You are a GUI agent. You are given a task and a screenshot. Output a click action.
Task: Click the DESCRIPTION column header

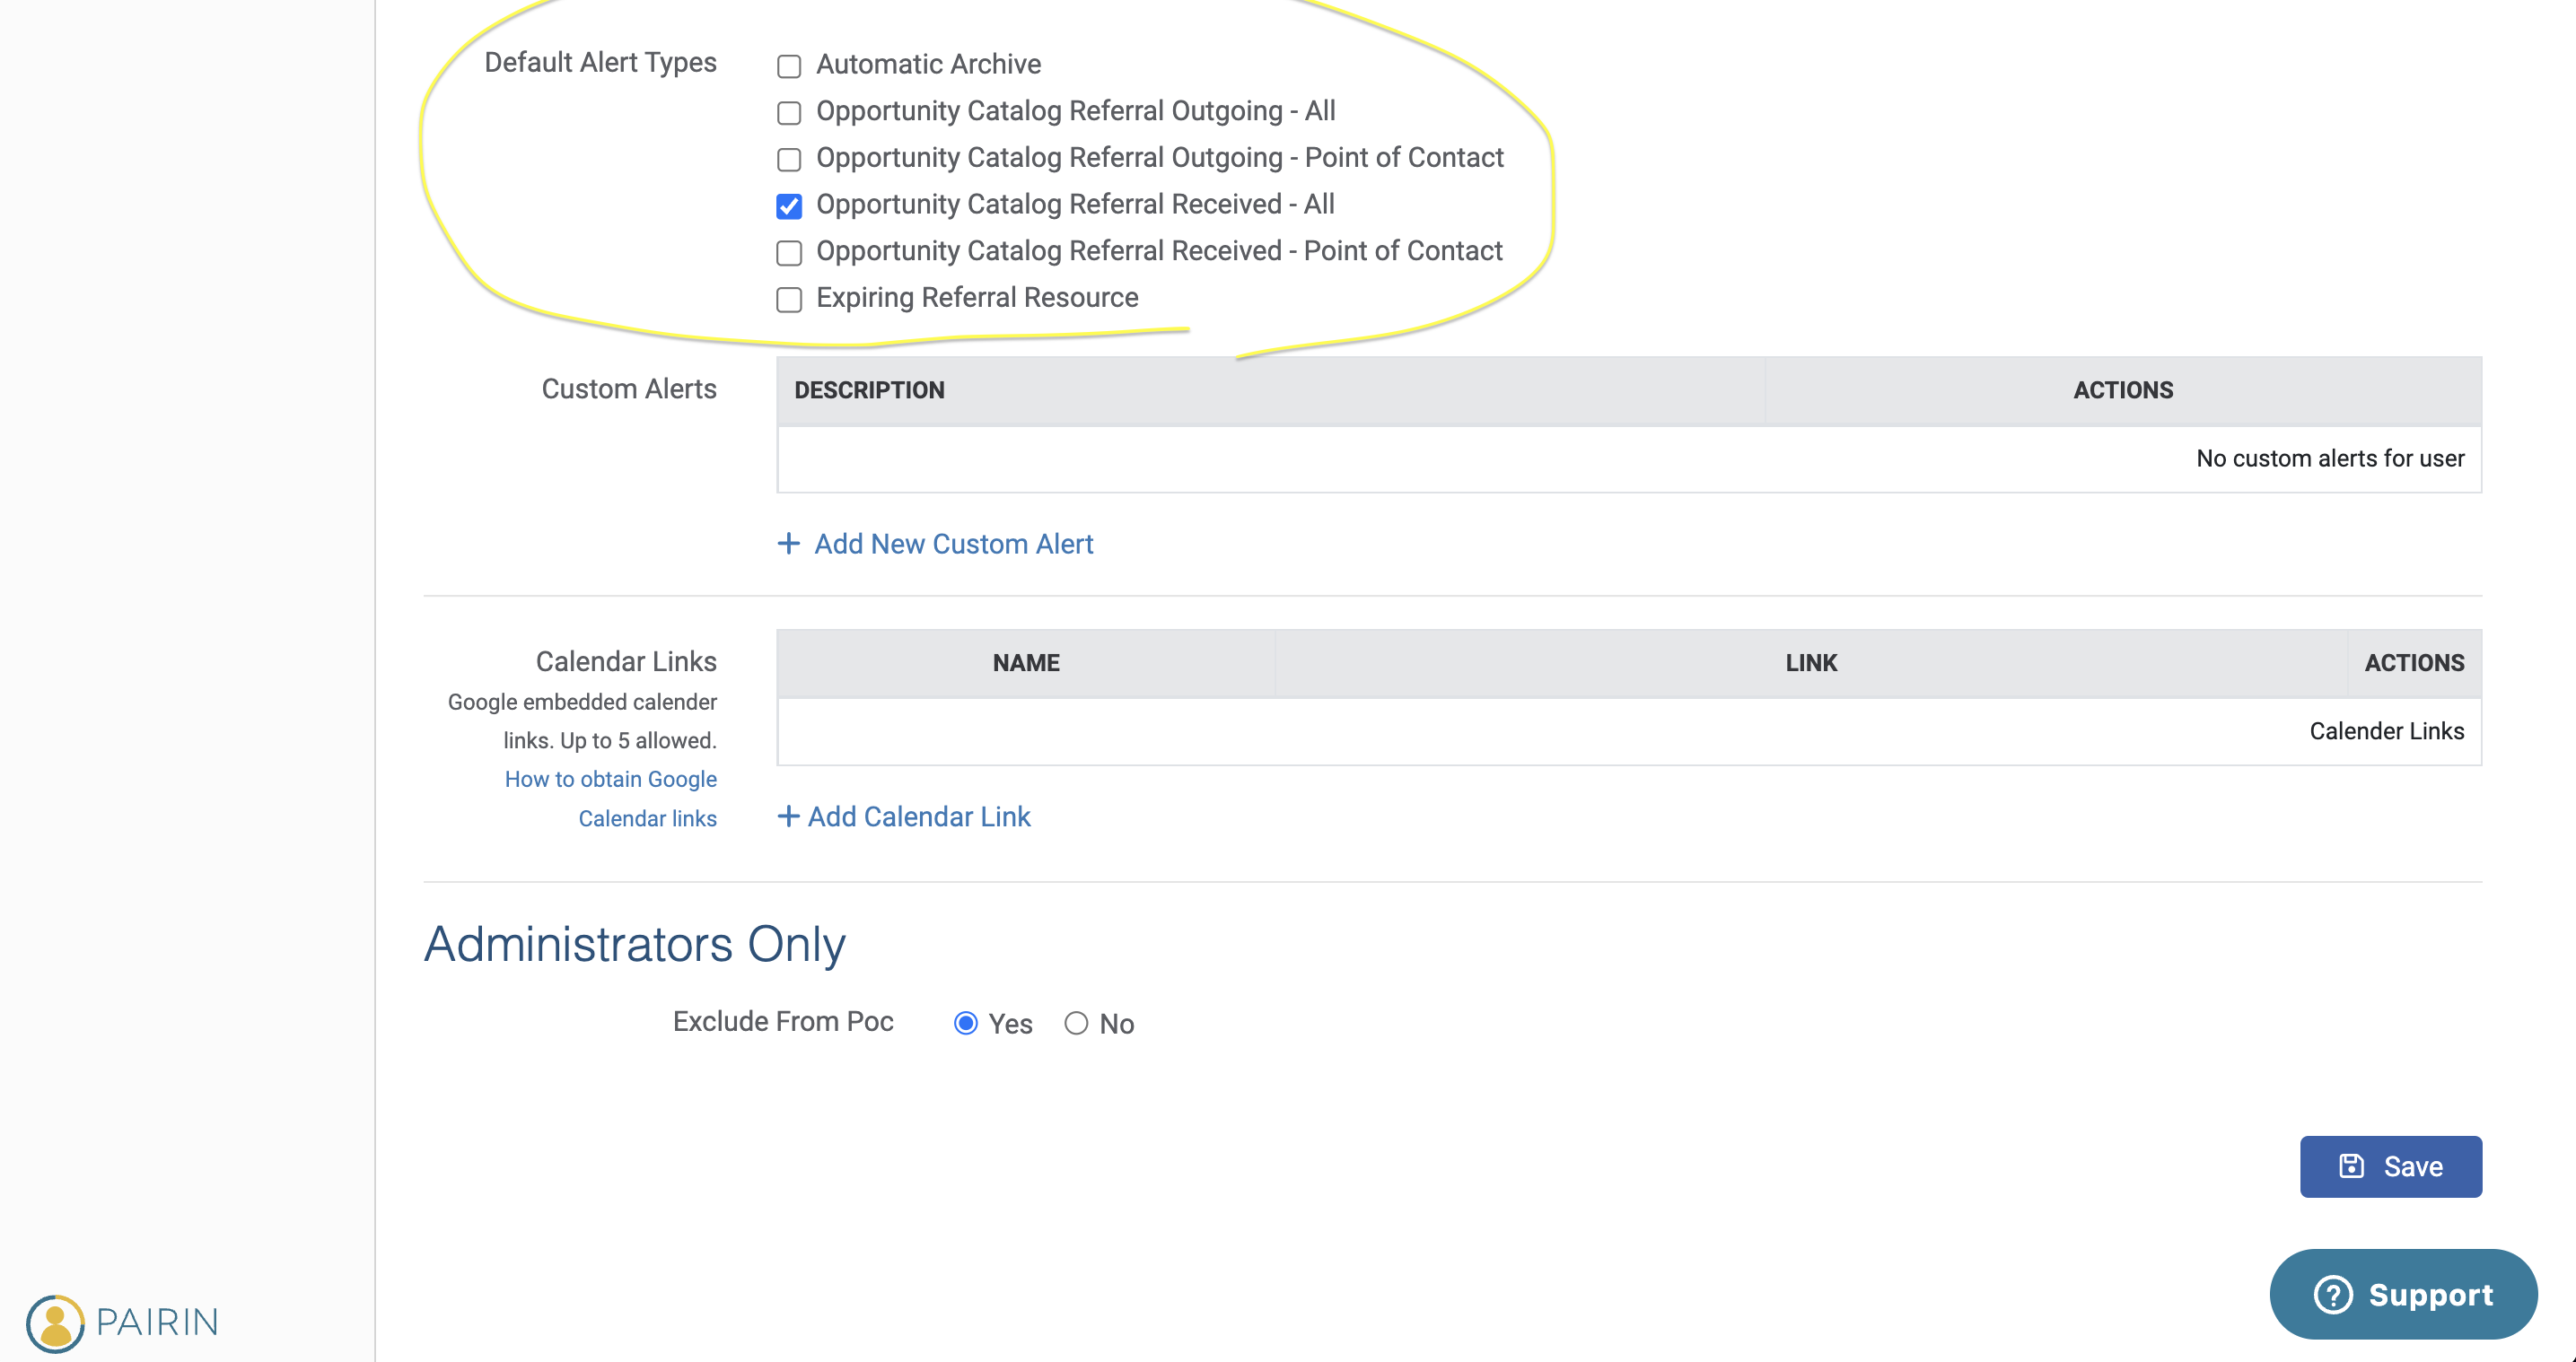coord(869,390)
